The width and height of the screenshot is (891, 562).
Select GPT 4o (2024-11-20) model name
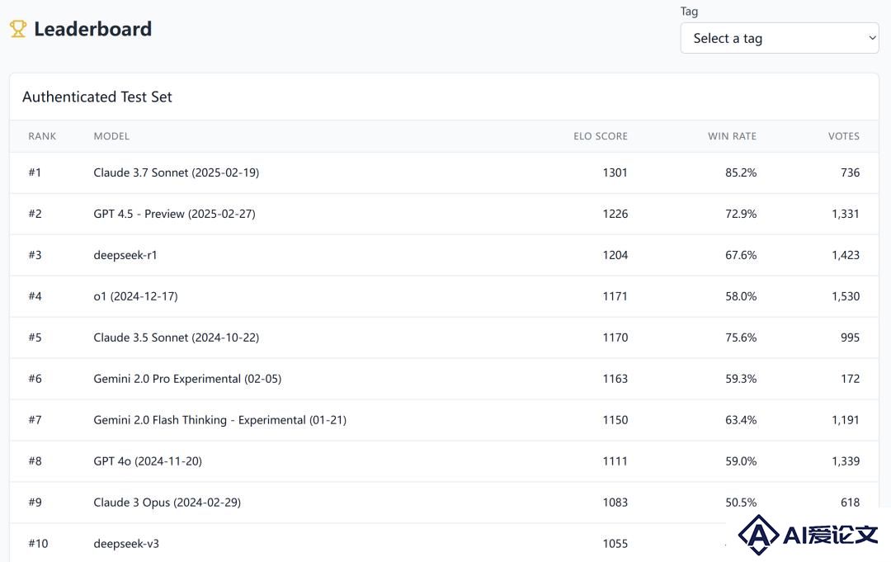148,461
